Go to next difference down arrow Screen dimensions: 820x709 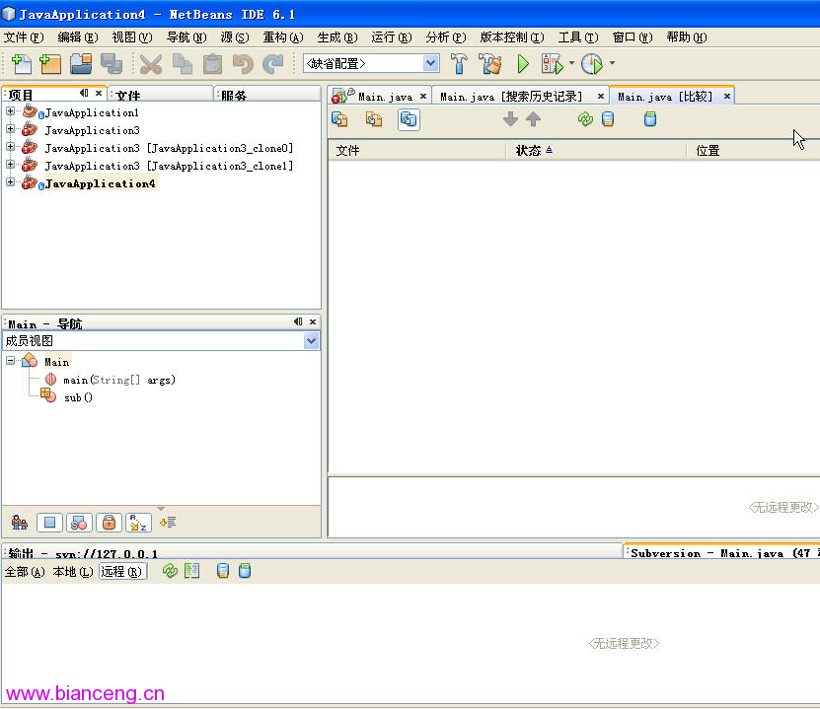[x=510, y=119]
